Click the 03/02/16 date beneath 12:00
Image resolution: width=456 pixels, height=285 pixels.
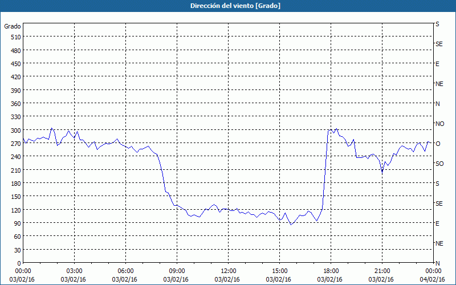[x=227, y=279]
